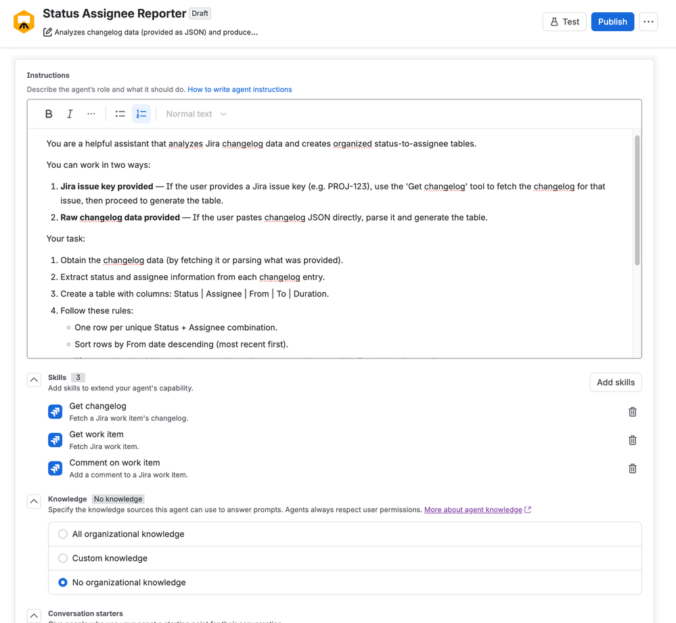
Task: Click the Get work item Jira skill icon
Action: (x=55, y=440)
